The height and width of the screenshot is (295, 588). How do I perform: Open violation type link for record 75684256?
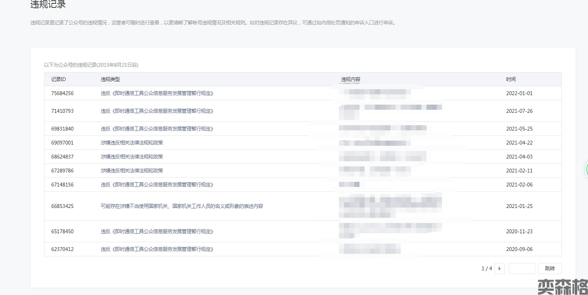(x=157, y=93)
